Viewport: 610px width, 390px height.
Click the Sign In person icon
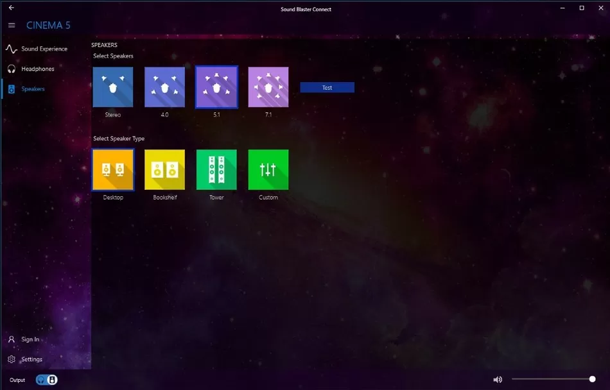12,339
